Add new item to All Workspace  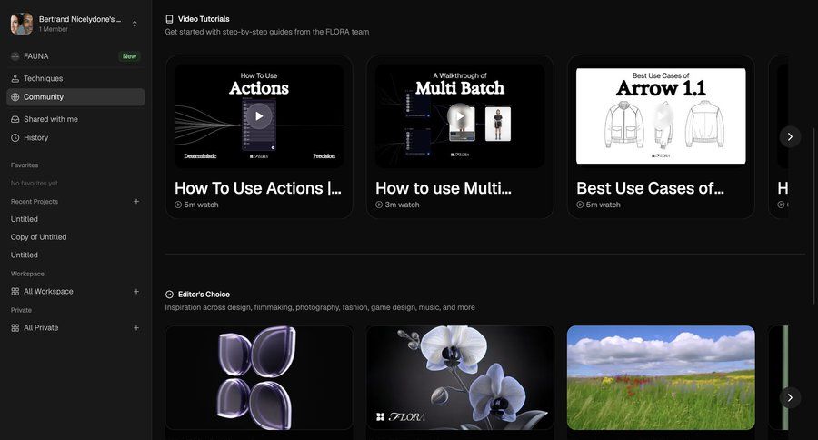pyautogui.click(x=136, y=291)
